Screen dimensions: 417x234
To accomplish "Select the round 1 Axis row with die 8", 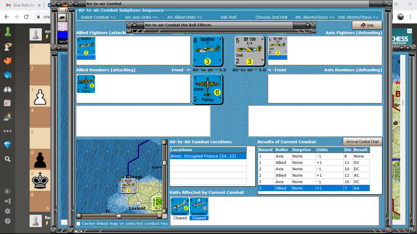I will point(314,156).
